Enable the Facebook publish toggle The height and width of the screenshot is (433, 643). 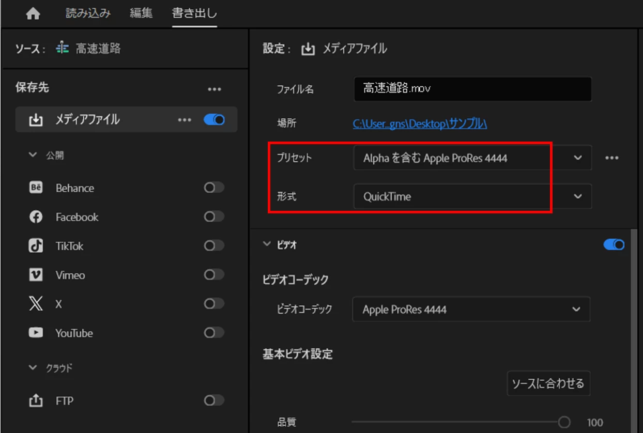pyautogui.click(x=214, y=216)
